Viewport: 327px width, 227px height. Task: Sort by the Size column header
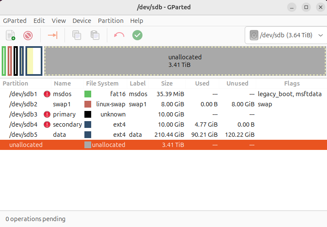point(167,83)
